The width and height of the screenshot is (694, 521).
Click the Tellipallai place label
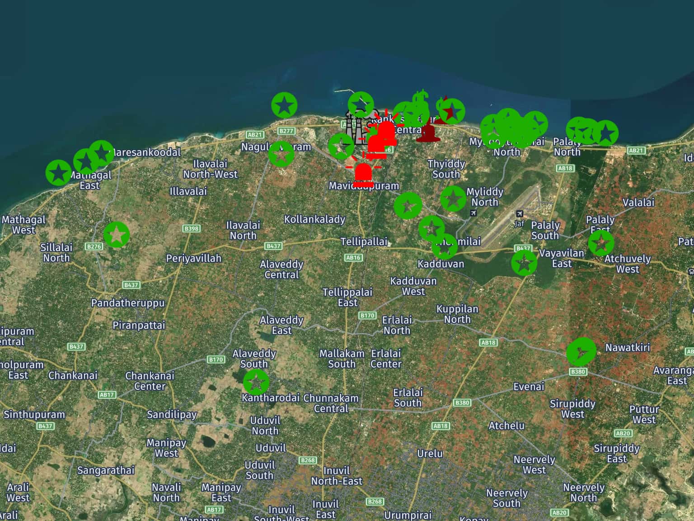(364, 242)
